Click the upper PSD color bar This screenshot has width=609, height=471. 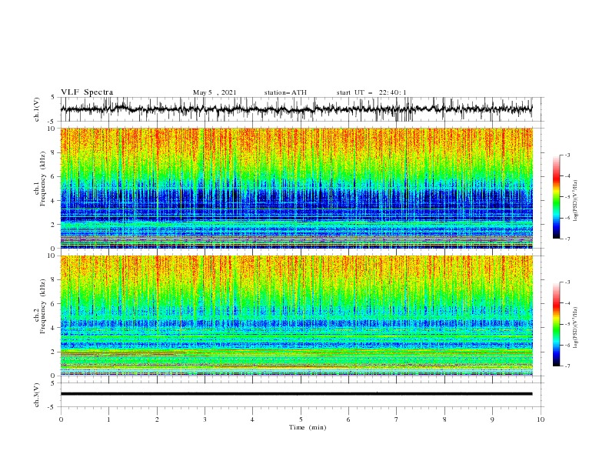[556, 197]
